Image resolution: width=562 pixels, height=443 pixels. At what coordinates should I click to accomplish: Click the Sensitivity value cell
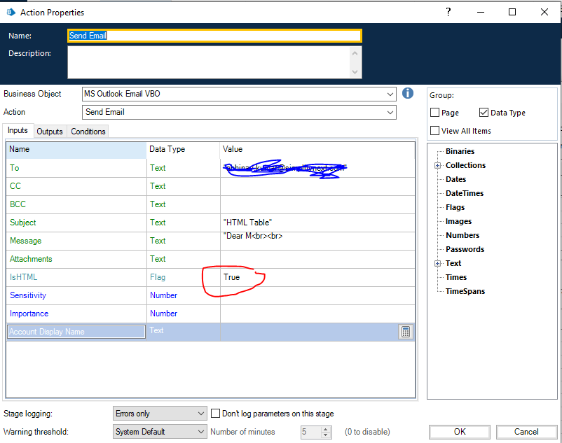(x=317, y=295)
